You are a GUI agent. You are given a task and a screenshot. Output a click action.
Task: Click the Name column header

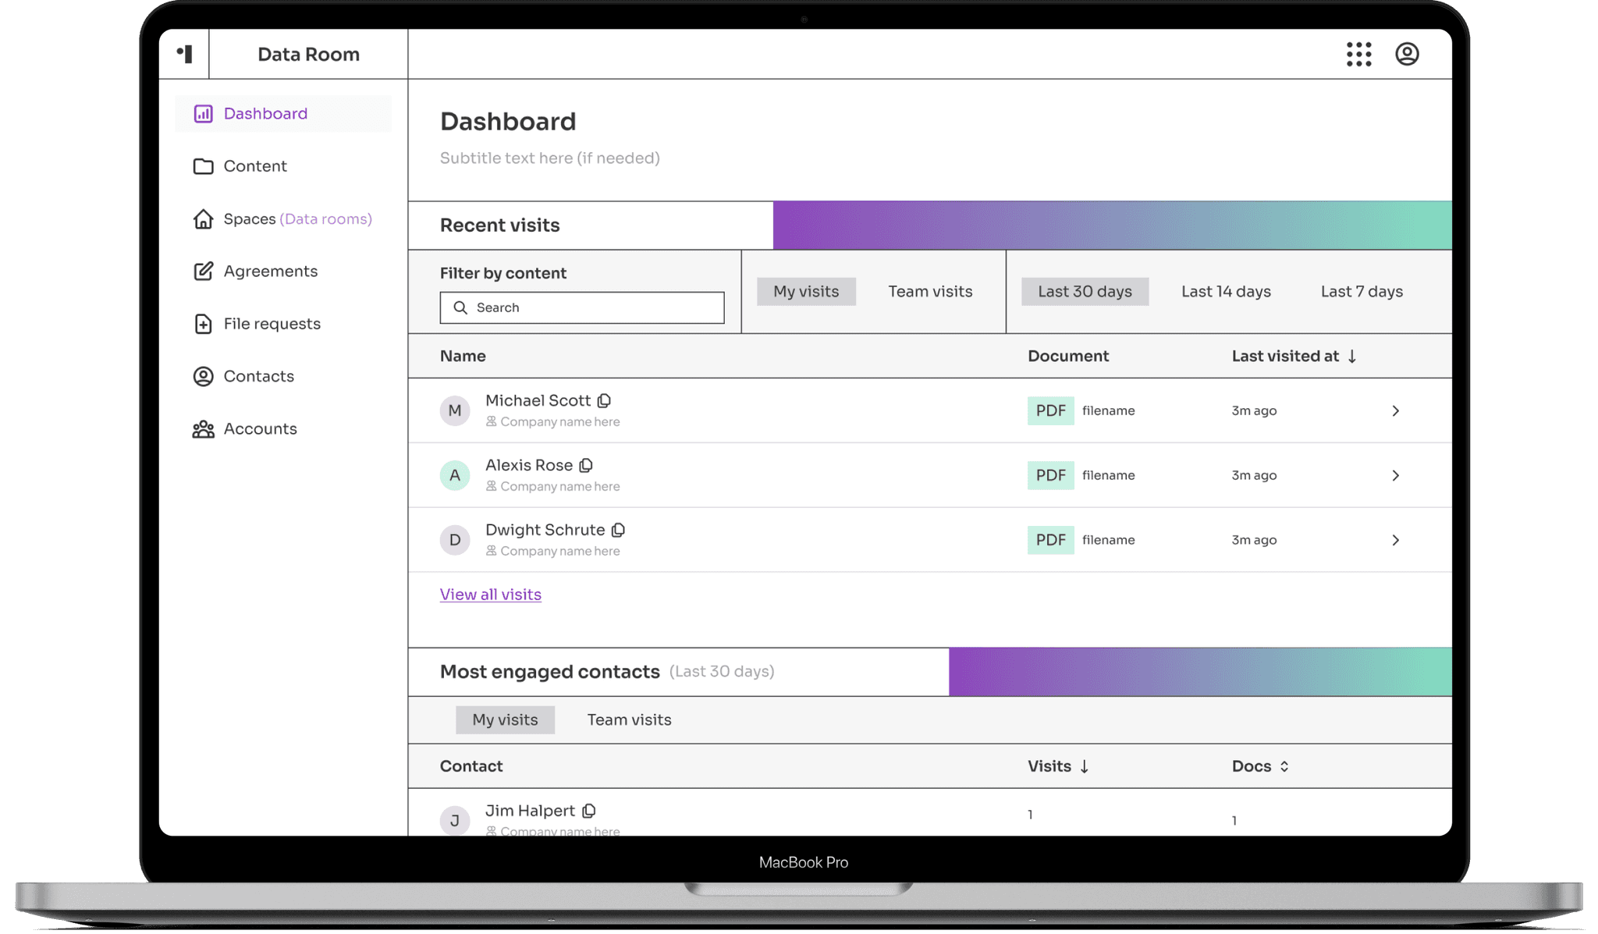[463, 357]
